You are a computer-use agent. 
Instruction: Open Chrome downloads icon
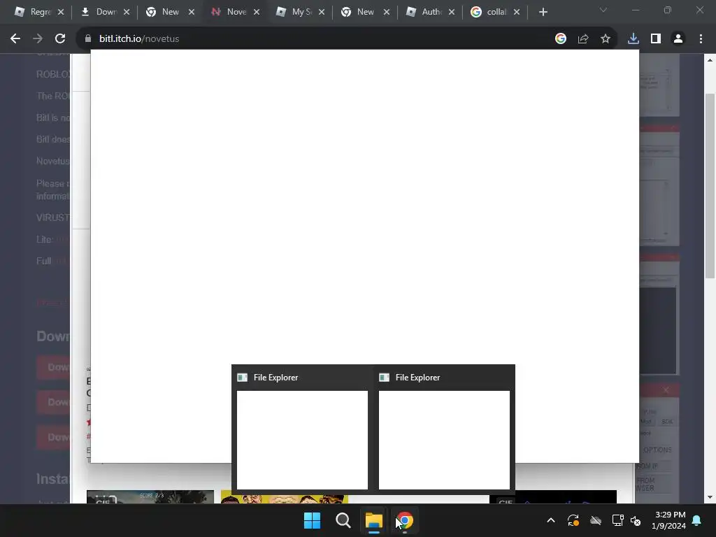point(633,39)
